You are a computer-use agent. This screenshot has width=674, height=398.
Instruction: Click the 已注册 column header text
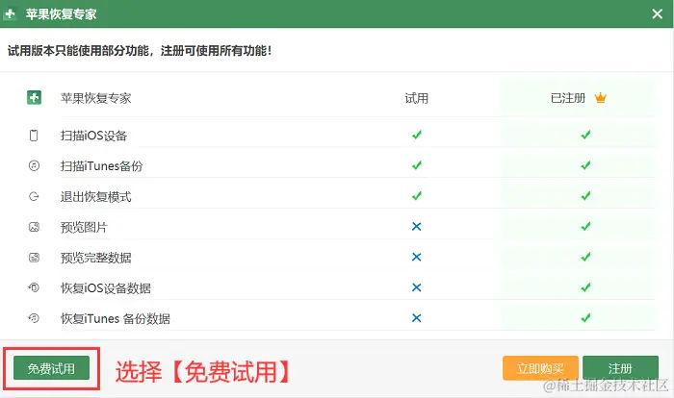[x=568, y=98]
